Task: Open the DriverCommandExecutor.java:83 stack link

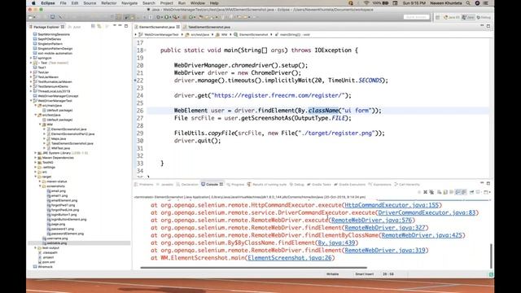Action: coord(427,212)
